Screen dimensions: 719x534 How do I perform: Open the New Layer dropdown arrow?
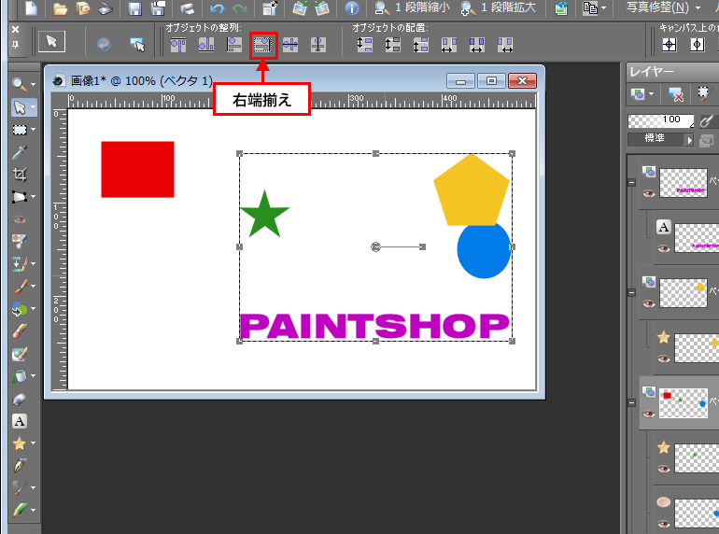(651, 95)
